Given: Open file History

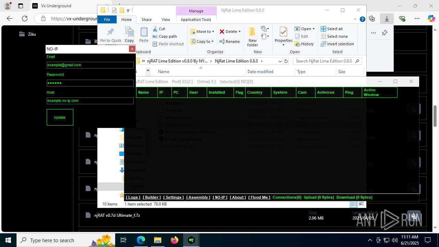Looking at the screenshot, I should coord(304,44).
